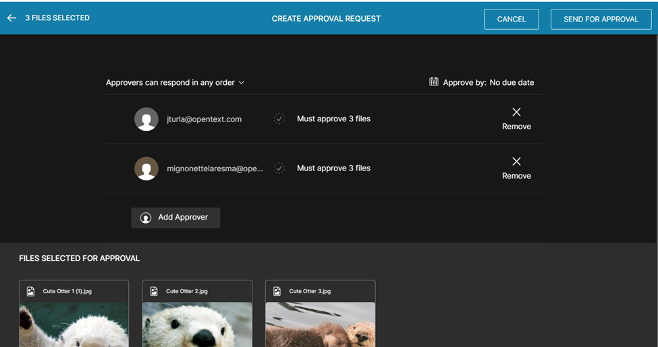
Task: Click file icon on Cute Otter 3.jpg card
Action: pyautogui.click(x=277, y=291)
